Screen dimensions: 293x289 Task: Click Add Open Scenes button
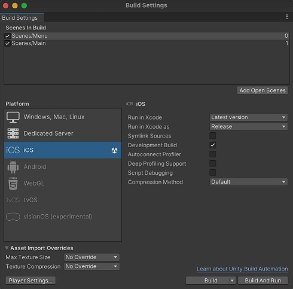(x=263, y=90)
